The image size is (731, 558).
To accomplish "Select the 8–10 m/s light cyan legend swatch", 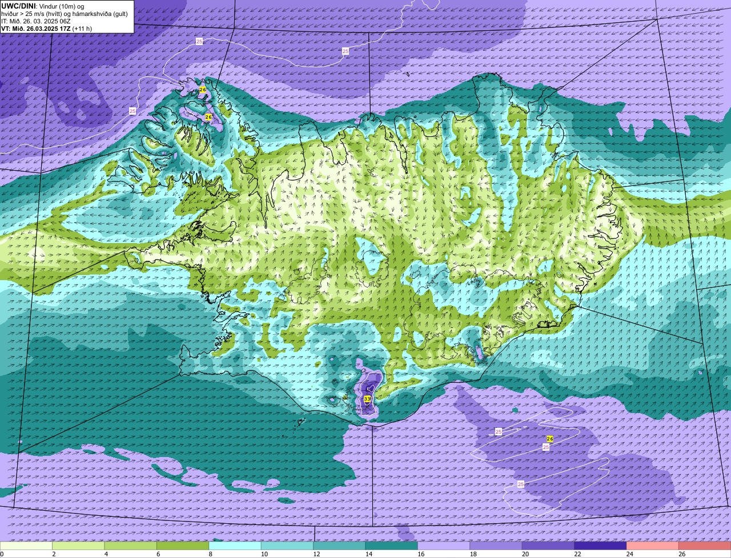I will pos(235,546).
